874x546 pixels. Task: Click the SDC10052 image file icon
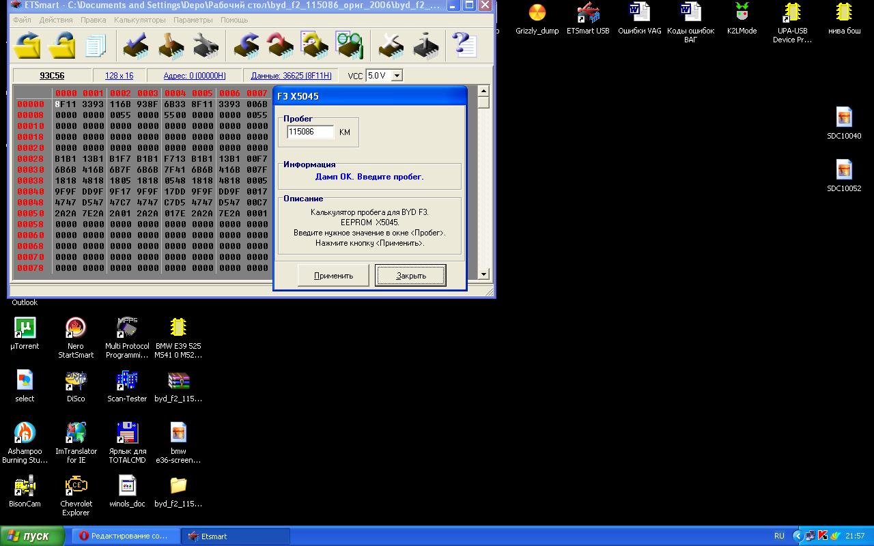click(x=844, y=176)
